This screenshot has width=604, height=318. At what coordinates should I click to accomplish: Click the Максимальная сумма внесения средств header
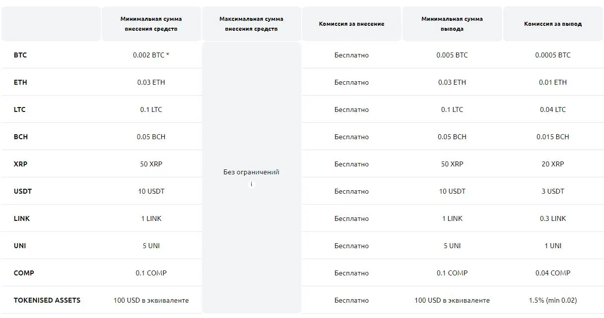coord(251,24)
